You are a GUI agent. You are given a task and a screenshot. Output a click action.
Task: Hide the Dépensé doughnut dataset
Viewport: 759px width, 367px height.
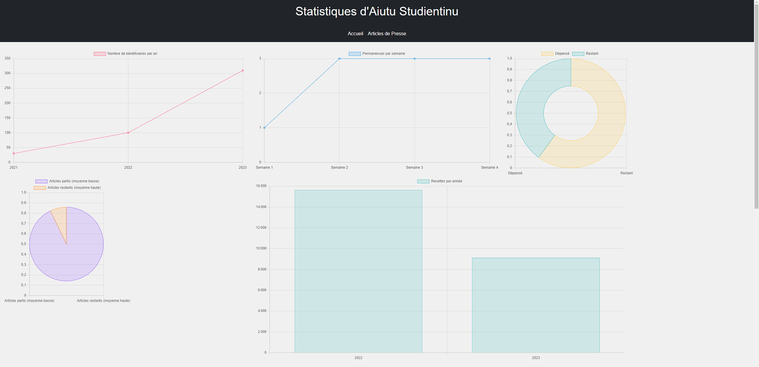point(555,54)
